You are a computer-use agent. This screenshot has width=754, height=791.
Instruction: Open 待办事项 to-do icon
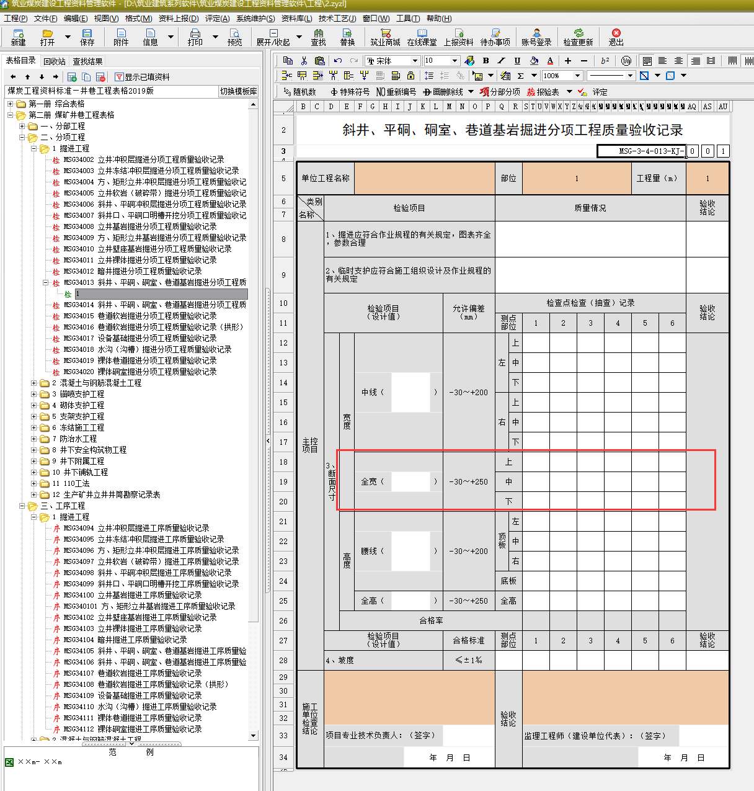(495, 37)
